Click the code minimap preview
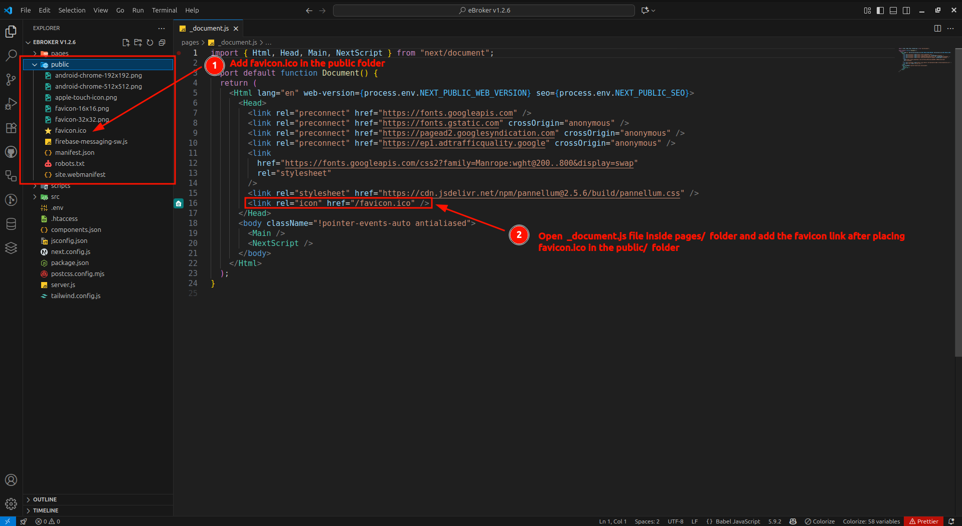Viewport: 962px width, 526px height. [x=924, y=60]
